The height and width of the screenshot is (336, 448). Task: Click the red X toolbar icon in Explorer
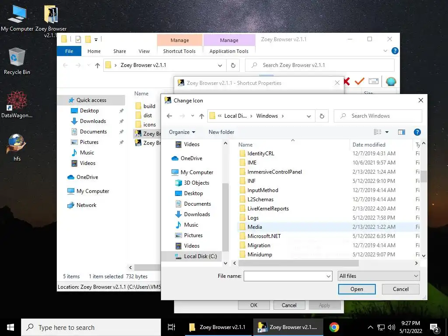[x=347, y=81]
